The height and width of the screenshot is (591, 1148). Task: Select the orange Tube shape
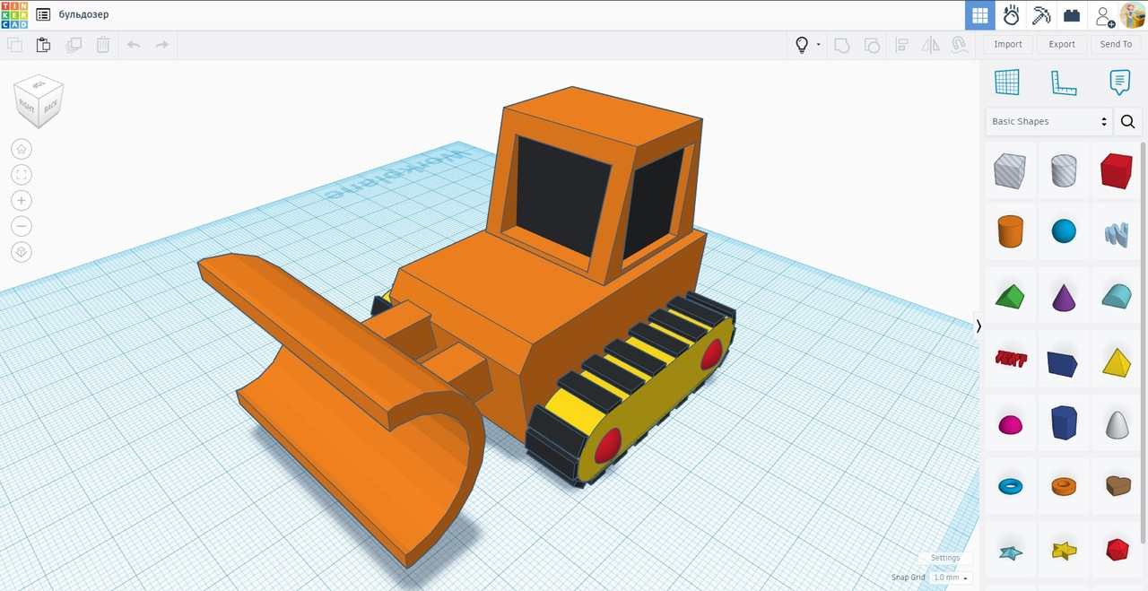1064,486
